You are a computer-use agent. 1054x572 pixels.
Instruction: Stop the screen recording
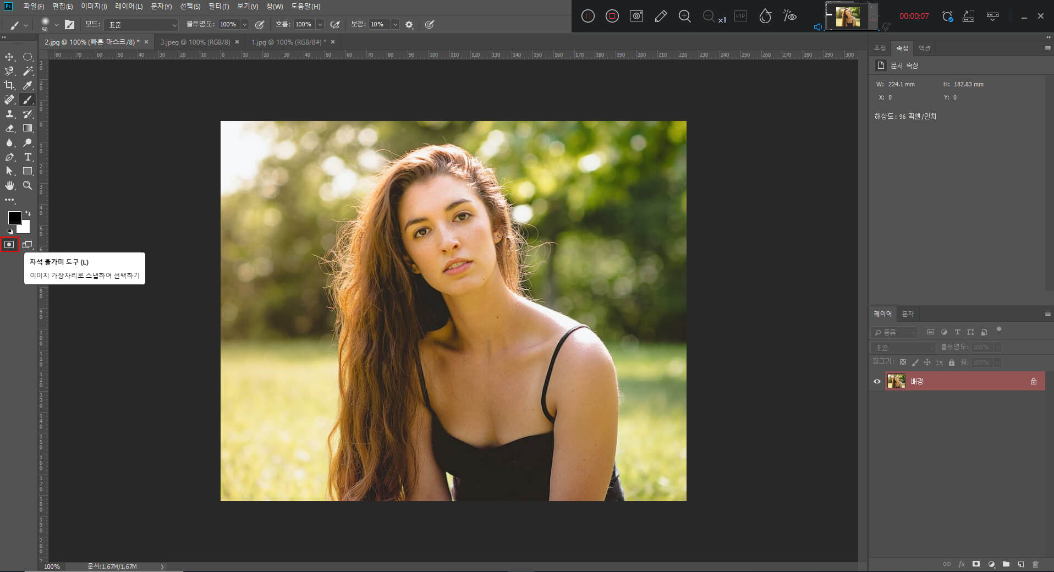pyautogui.click(x=612, y=16)
